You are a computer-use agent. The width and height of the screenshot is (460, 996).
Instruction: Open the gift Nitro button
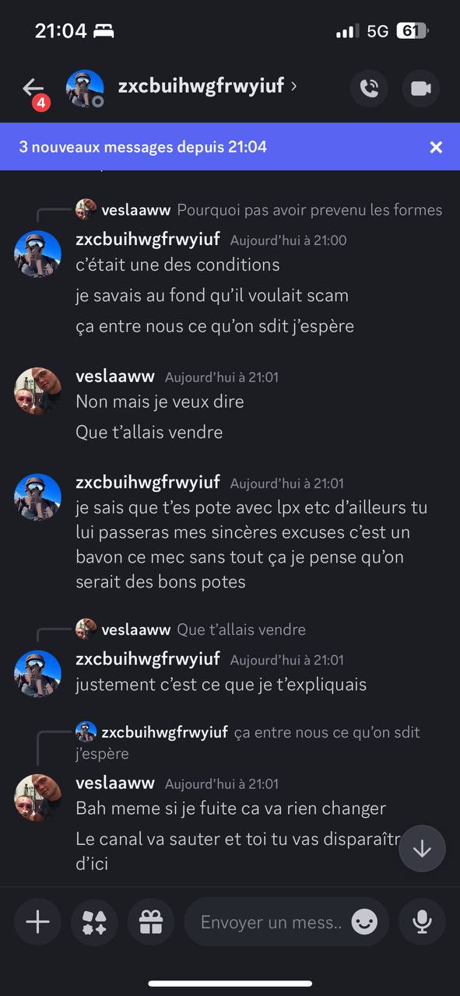point(151,922)
